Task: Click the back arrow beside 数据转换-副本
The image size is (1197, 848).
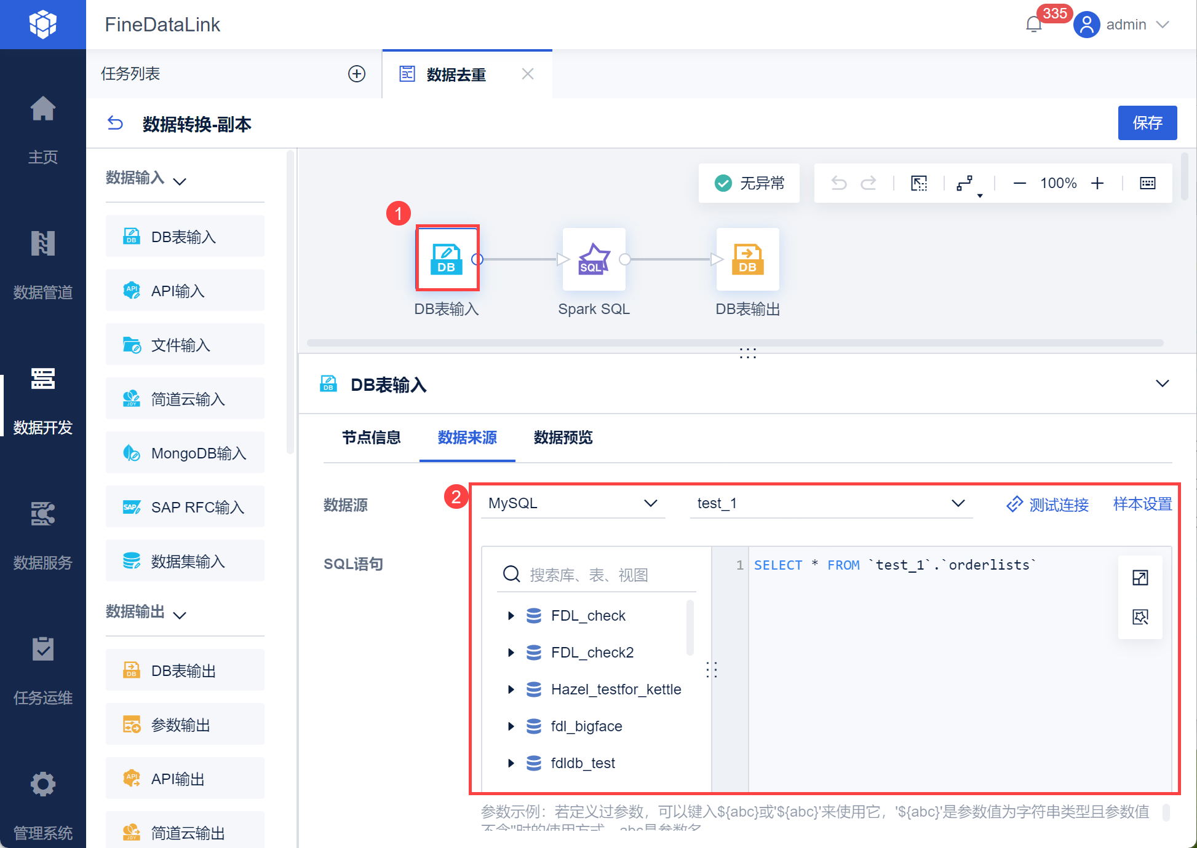Action: (x=115, y=124)
